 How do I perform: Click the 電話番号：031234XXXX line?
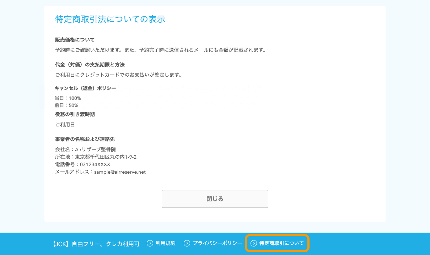pyautogui.click(x=83, y=164)
